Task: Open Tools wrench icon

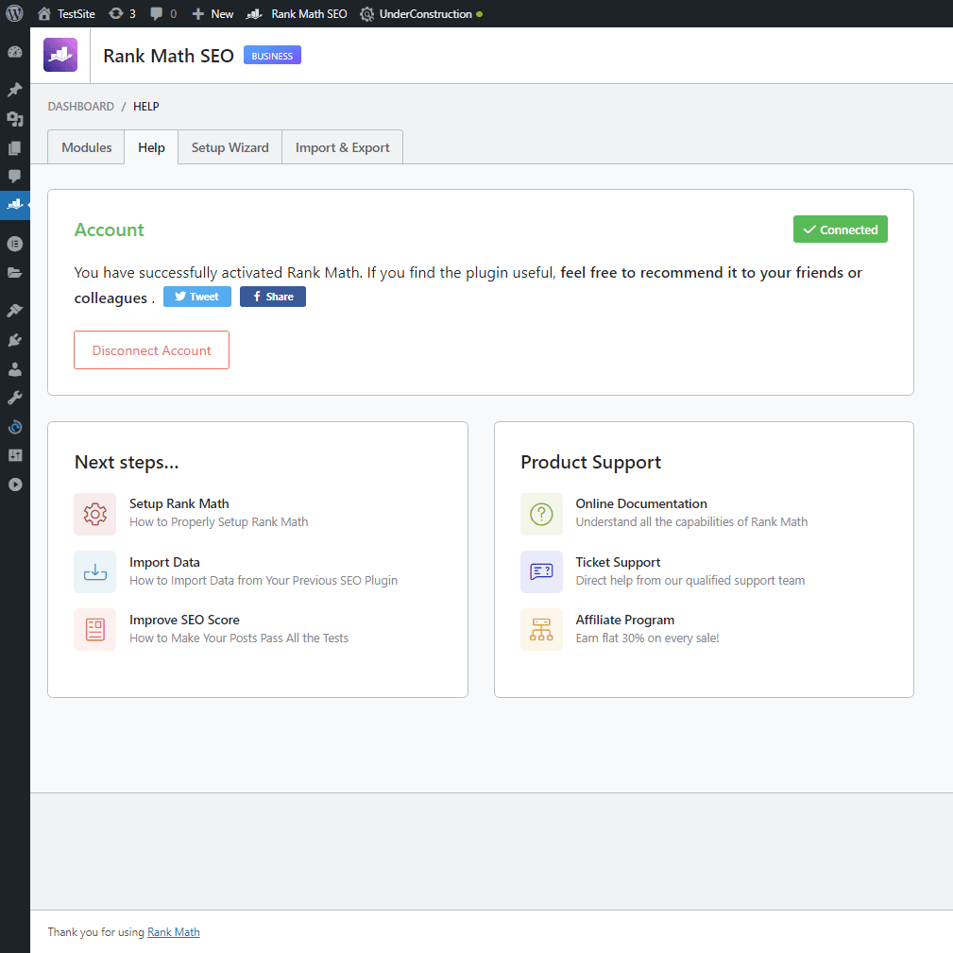Action: 14,398
